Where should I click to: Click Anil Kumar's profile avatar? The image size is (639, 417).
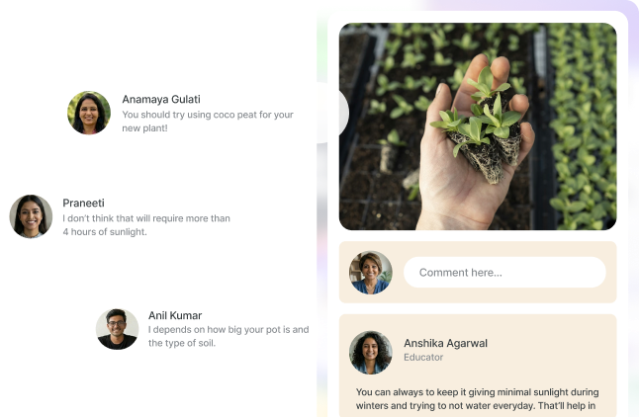coord(118,329)
